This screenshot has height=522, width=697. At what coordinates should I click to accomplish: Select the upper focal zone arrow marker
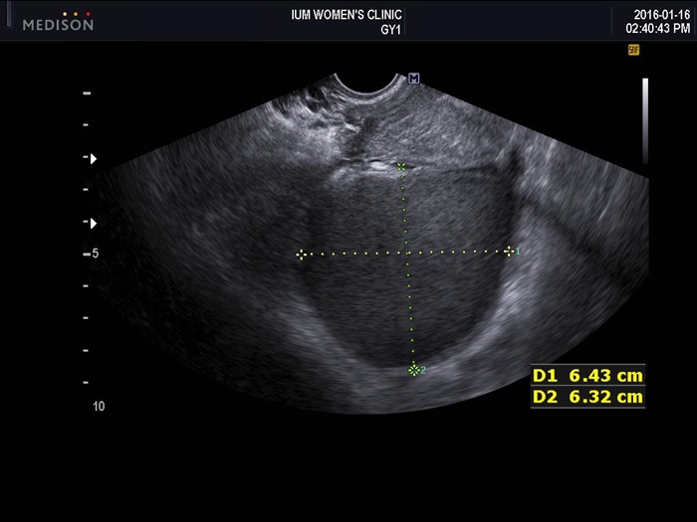94,158
